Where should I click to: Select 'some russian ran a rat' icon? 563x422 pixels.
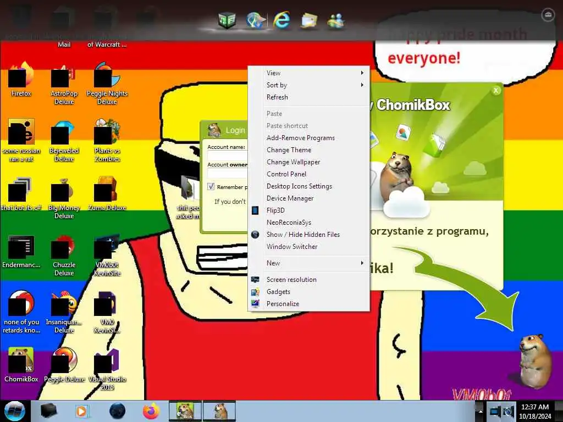21,141
